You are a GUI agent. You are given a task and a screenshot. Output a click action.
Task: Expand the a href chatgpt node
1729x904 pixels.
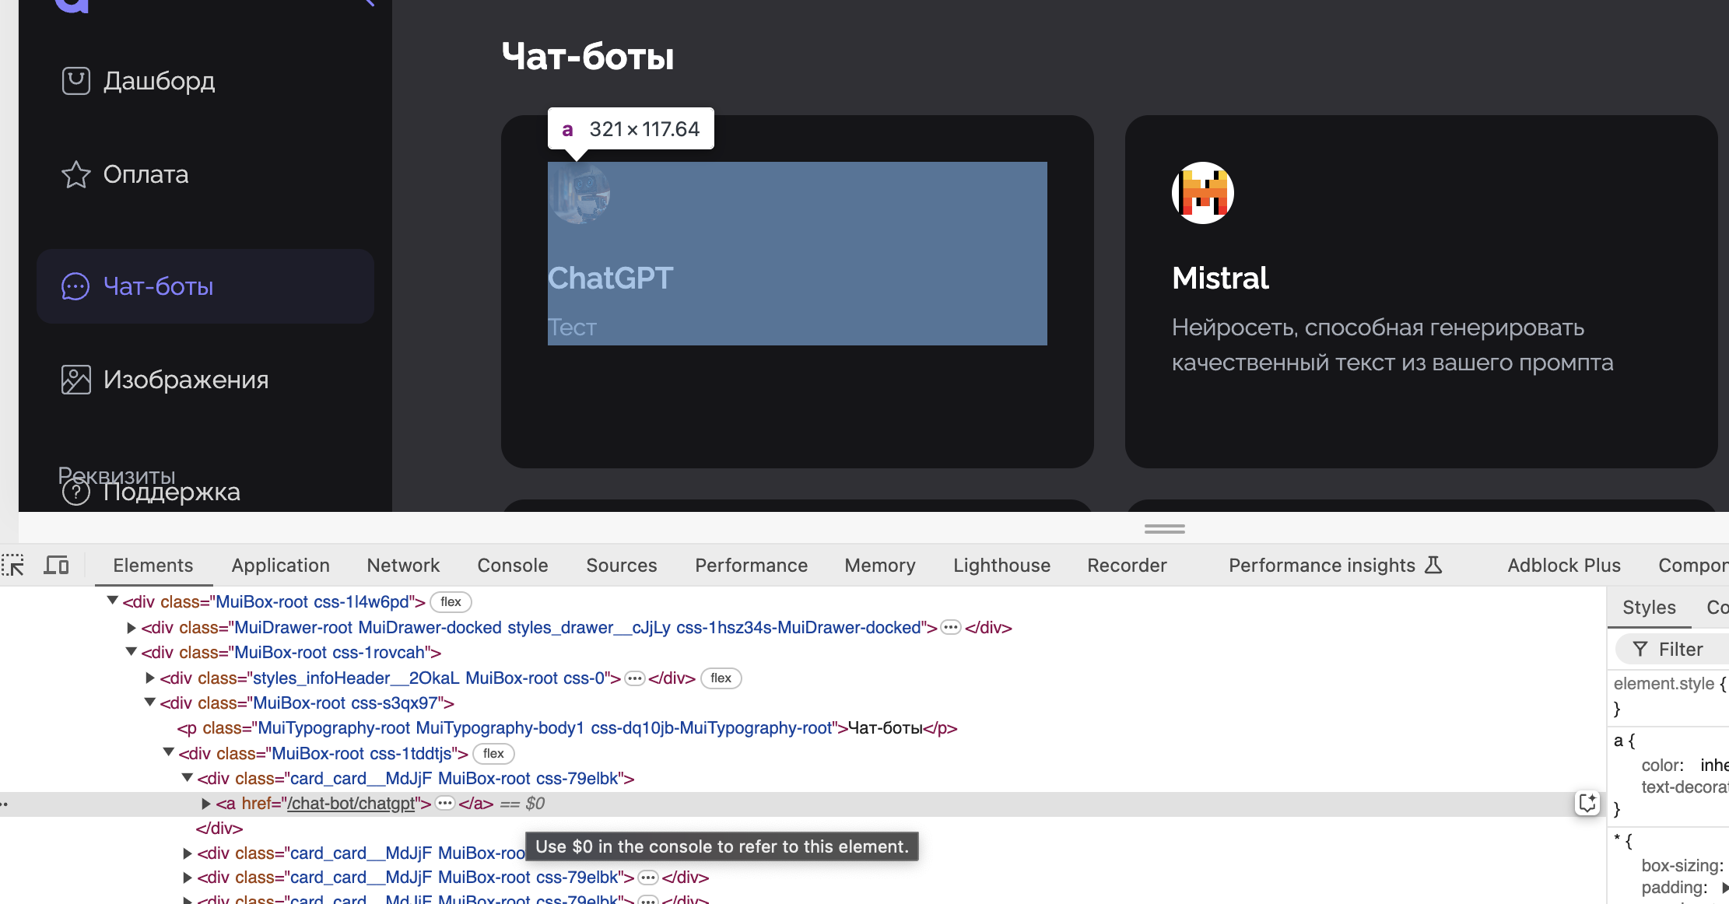tap(206, 803)
